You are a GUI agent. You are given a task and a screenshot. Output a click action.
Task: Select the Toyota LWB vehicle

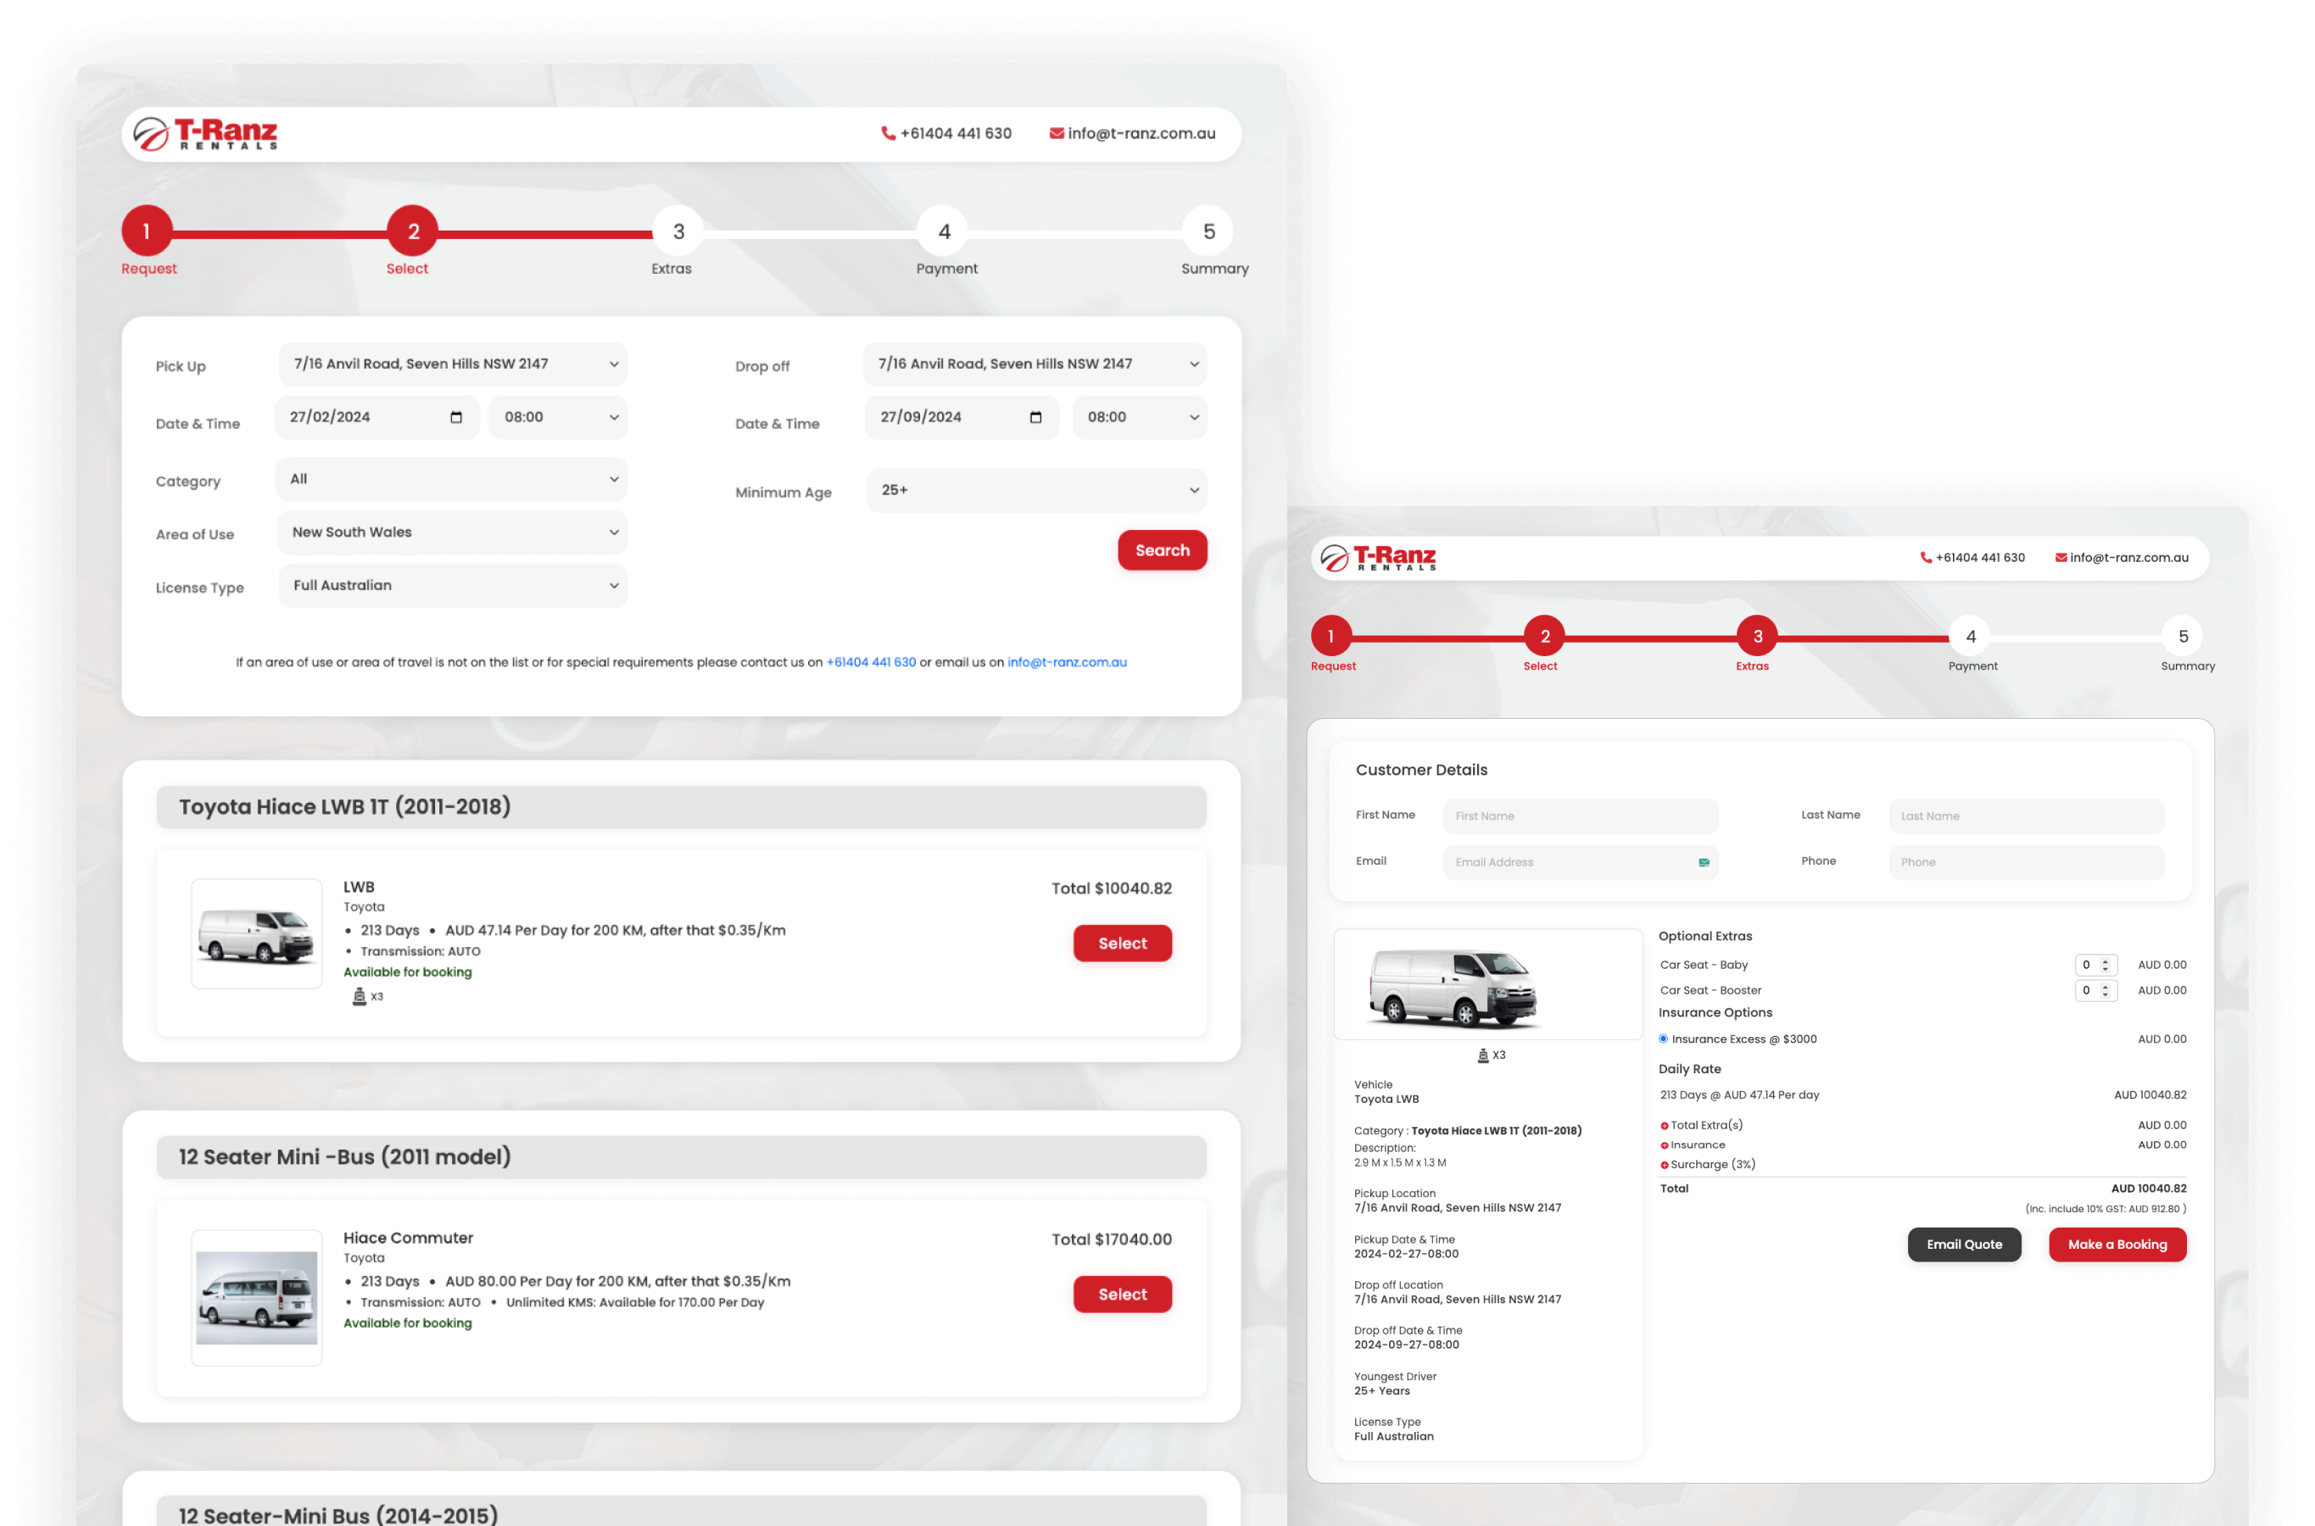[x=1123, y=944]
